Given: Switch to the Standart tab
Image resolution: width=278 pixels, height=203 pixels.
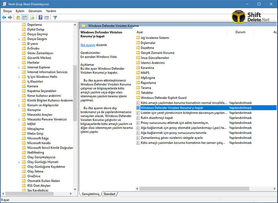Looking at the screenshot, I should coord(109,194).
